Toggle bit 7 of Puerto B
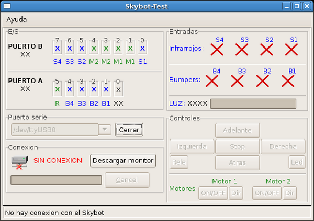 click(x=57, y=48)
